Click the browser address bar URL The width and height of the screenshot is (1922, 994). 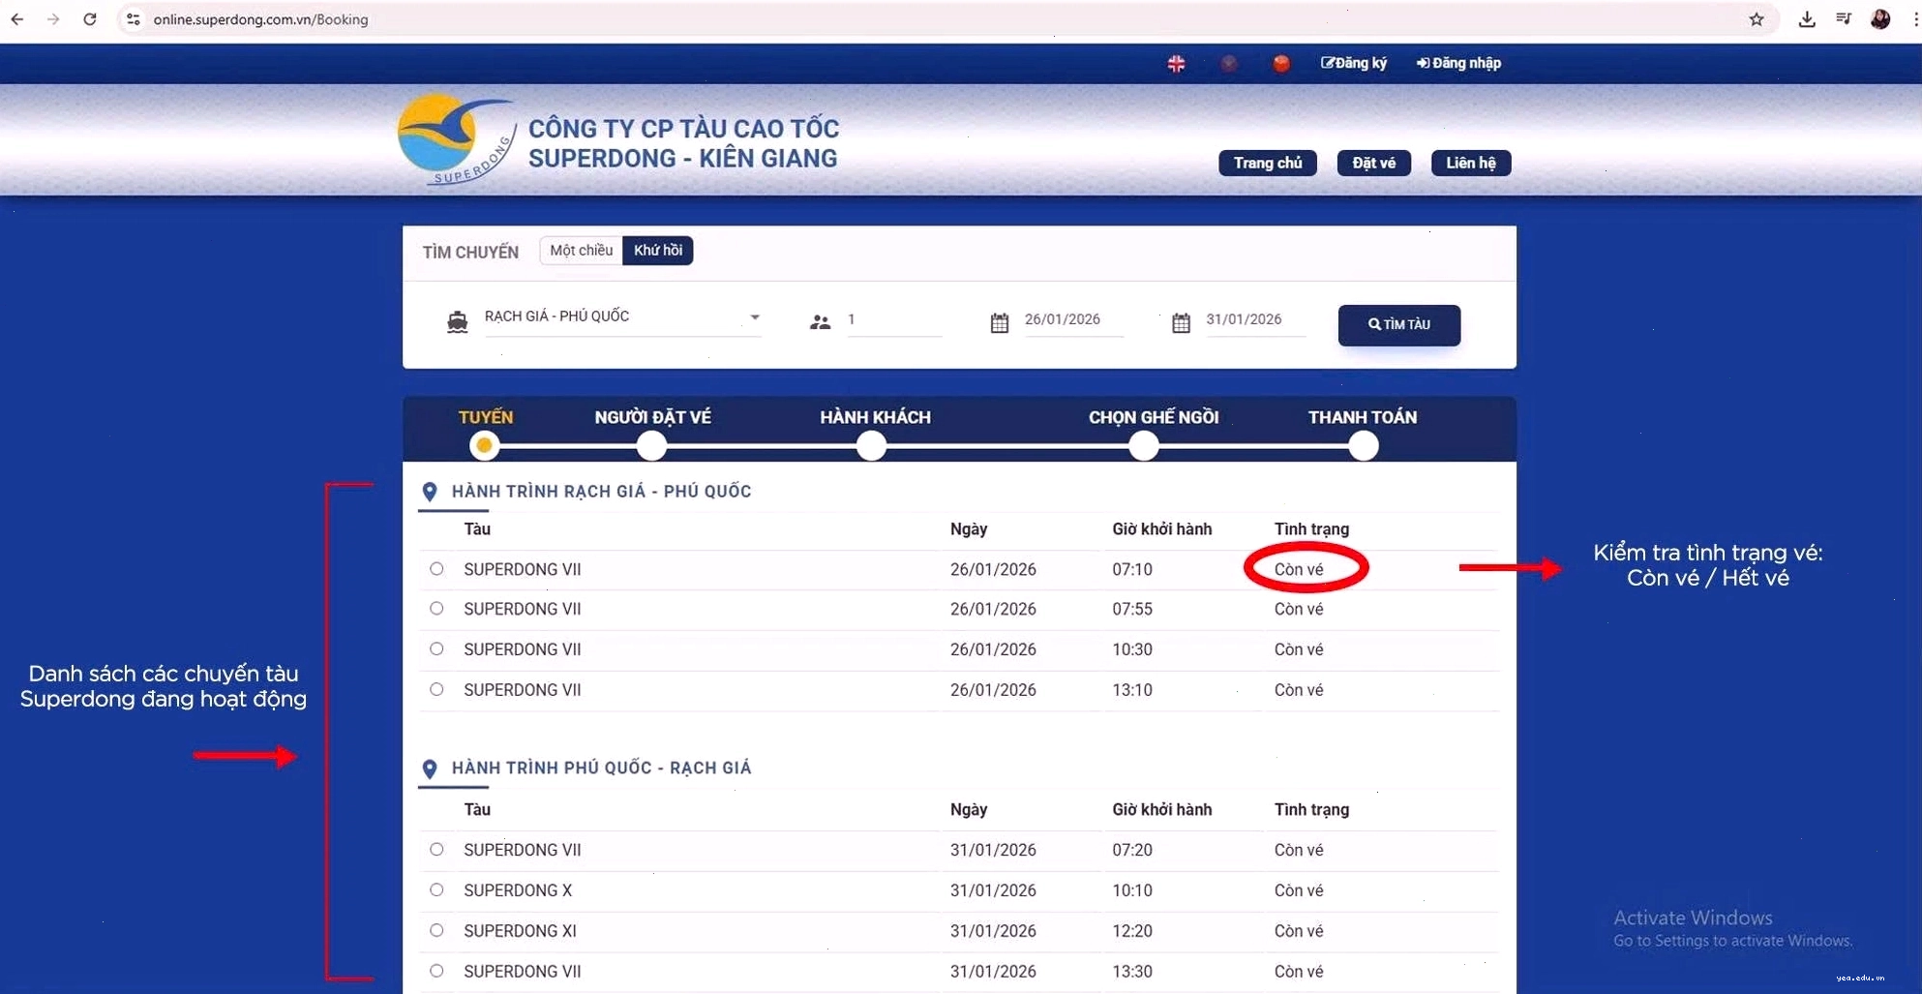[260, 19]
